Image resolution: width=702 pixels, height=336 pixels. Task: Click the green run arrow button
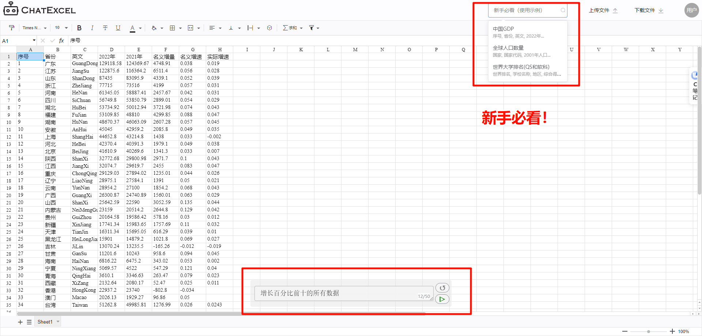442,299
